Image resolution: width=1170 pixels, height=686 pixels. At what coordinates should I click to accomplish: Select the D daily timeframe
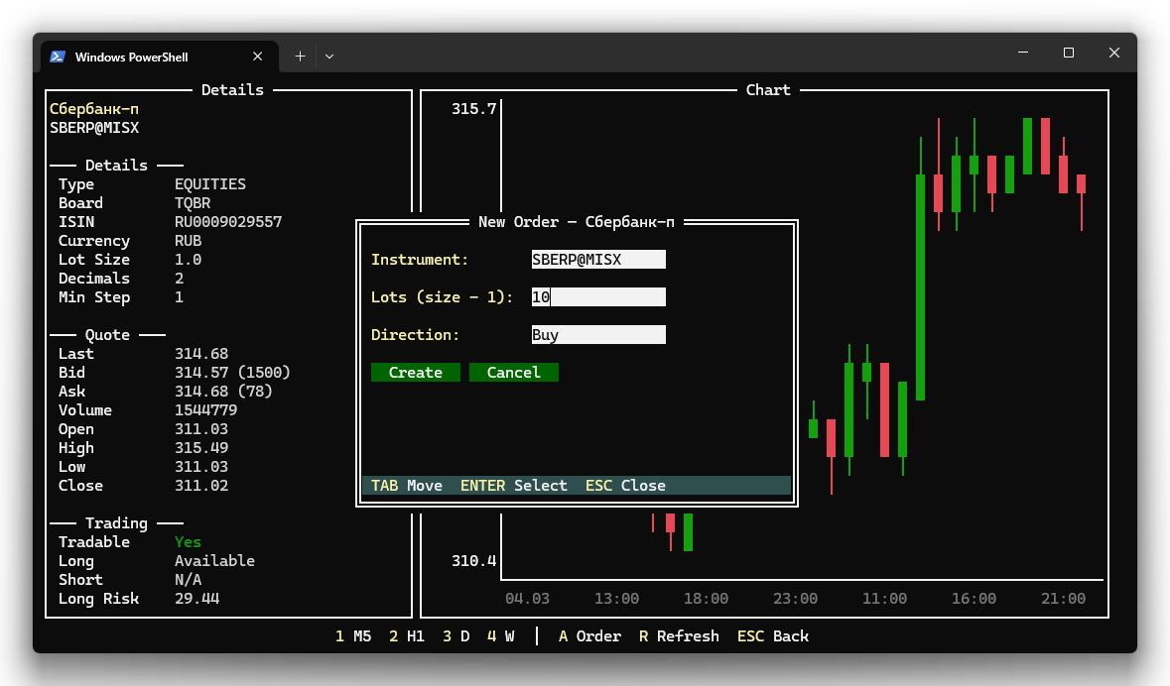coord(456,636)
